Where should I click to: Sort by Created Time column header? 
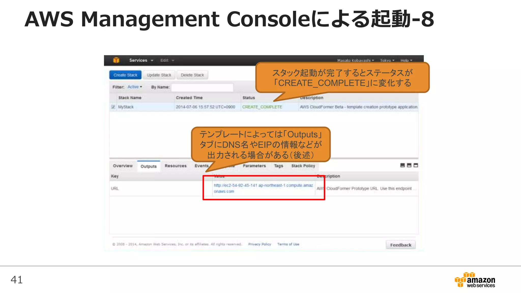[x=189, y=98]
